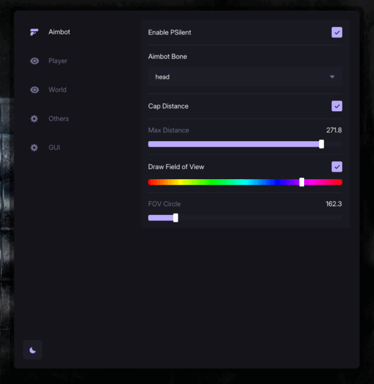Viewport: 374px width, 384px height.
Task: Click the FOV Circle label
Action: click(165, 204)
